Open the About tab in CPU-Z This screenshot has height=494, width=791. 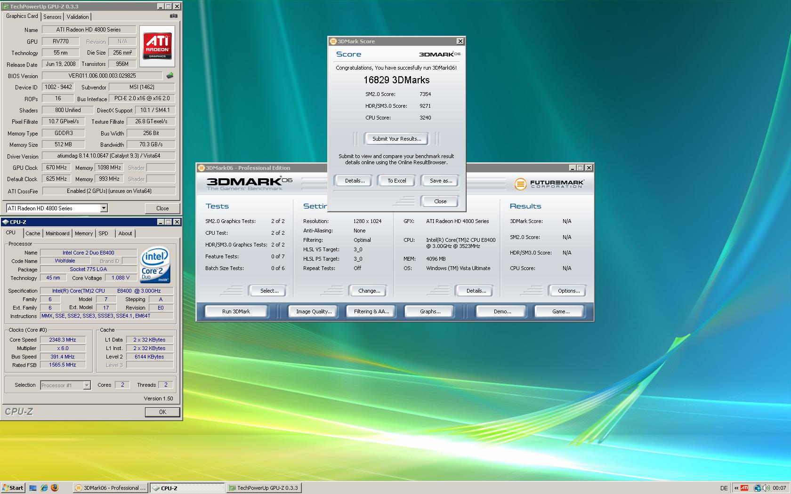pyautogui.click(x=125, y=233)
